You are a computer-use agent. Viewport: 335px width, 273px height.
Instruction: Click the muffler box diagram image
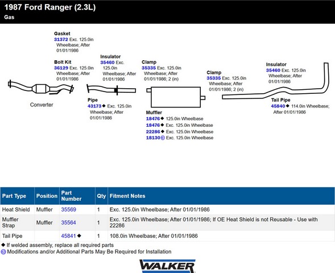pos(176,97)
